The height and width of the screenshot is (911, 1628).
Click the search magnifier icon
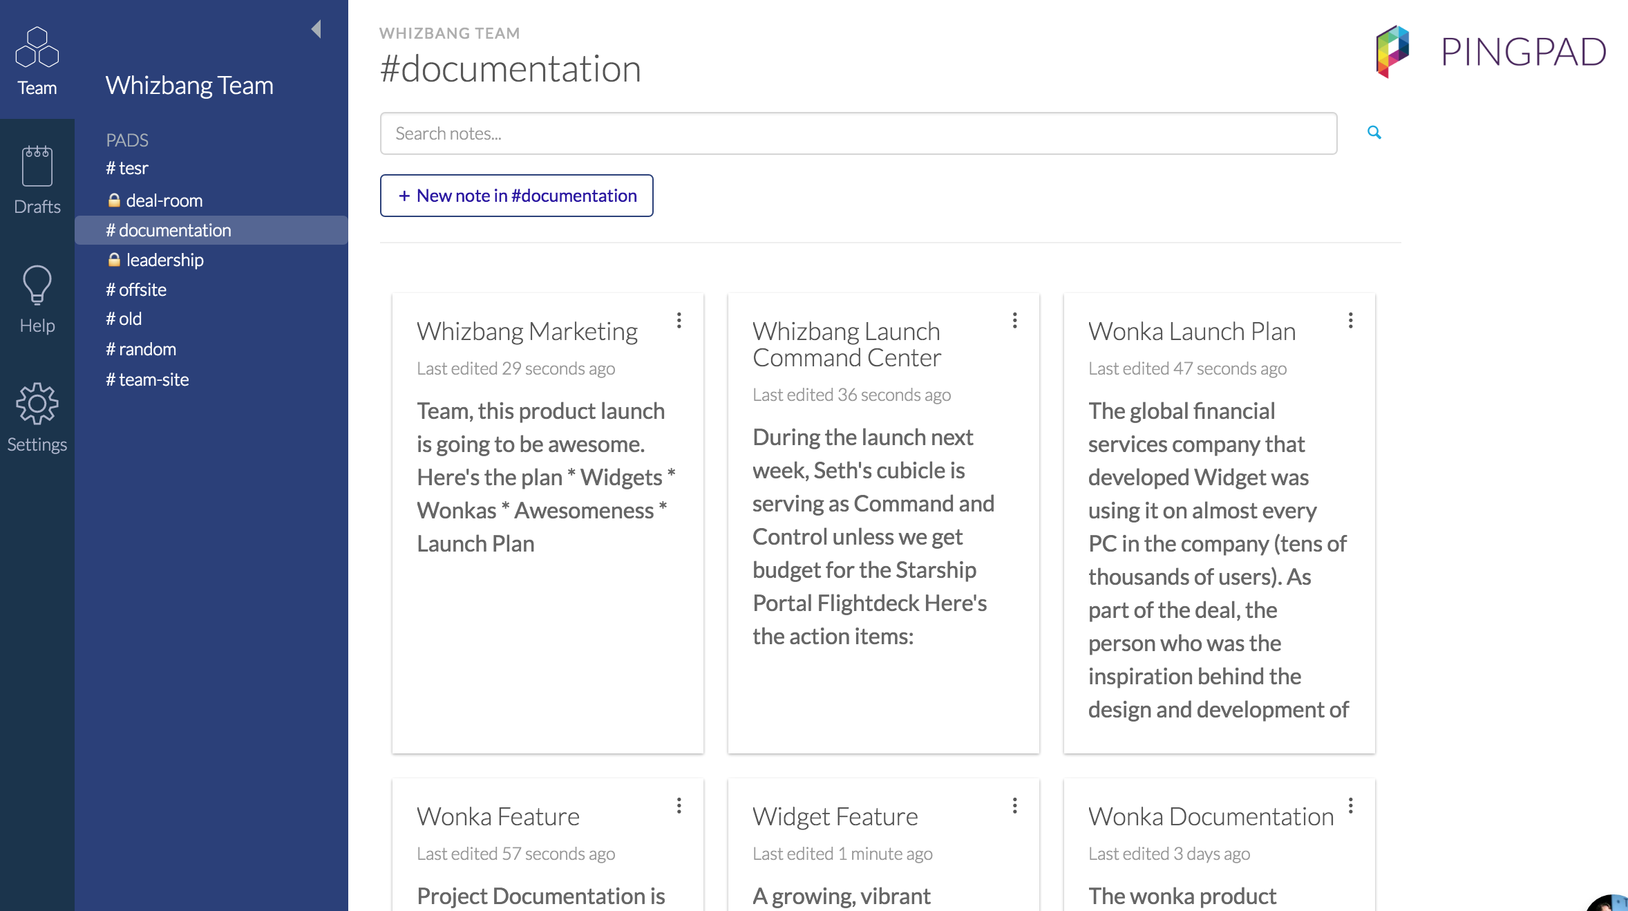1374,133
